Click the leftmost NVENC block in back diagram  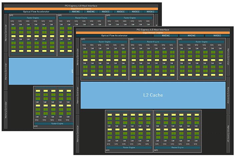pos(76,12)
